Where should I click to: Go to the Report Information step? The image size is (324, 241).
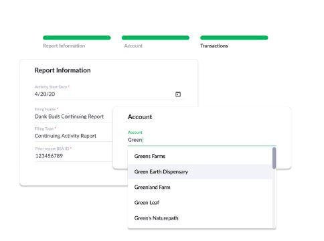[x=64, y=46]
